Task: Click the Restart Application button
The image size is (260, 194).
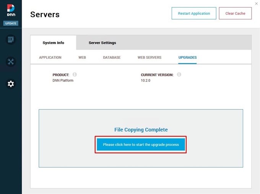Action: tap(194, 13)
